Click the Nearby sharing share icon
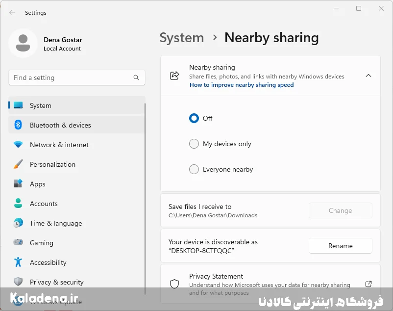Viewport: 393px width, 311px height. point(175,76)
